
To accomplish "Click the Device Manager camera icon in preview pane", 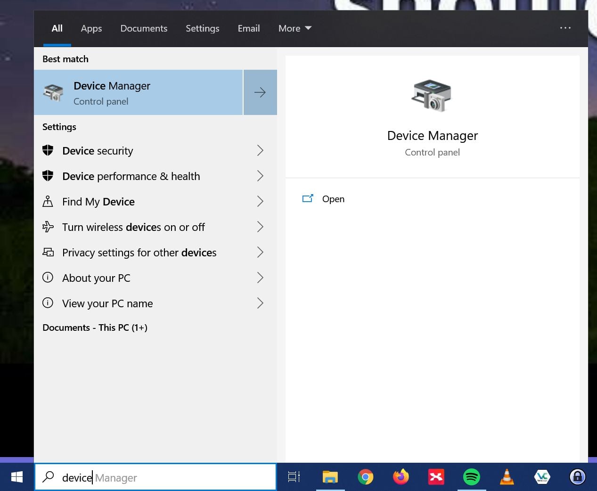I will tap(432, 96).
